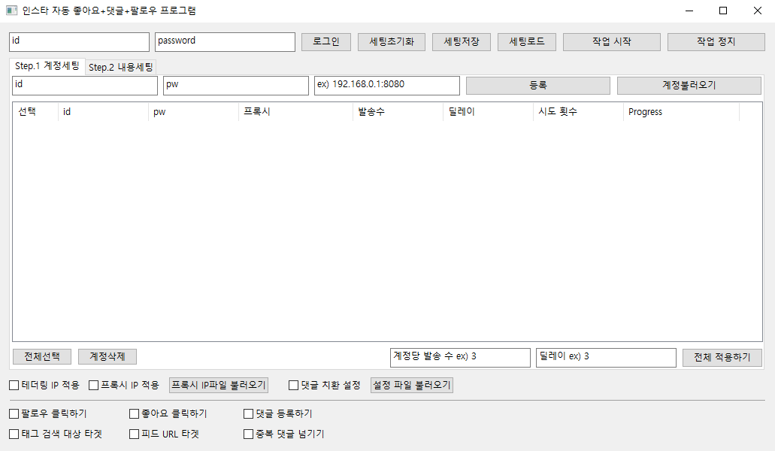Image resolution: width=775 pixels, height=451 pixels.
Task: Select the Step.1 계정세팅 tab
Action: 47,66
